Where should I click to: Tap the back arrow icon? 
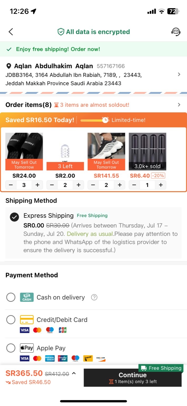(11, 32)
